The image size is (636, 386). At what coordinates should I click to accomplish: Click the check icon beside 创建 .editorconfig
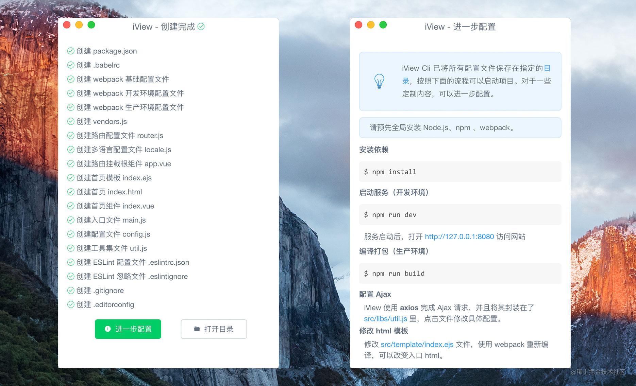click(x=71, y=304)
